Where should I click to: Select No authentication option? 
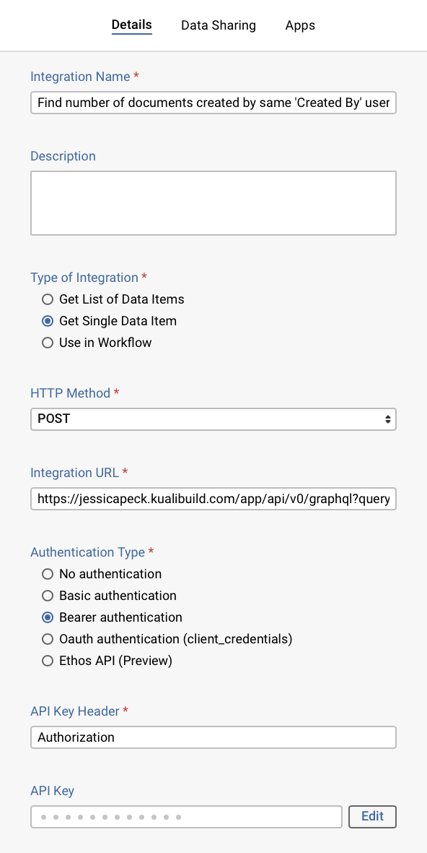coord(47,574)
